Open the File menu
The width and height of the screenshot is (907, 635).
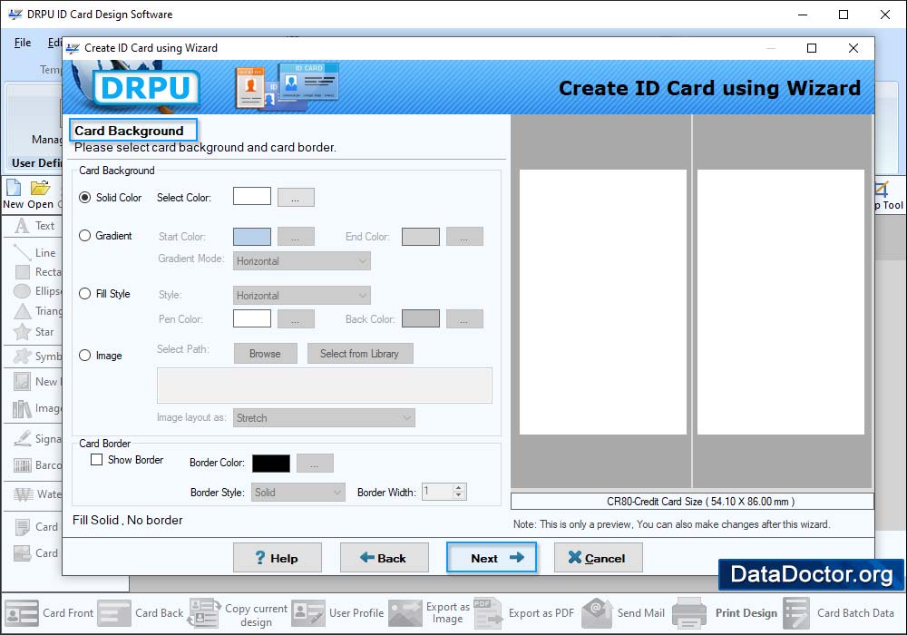coord(23,43)
